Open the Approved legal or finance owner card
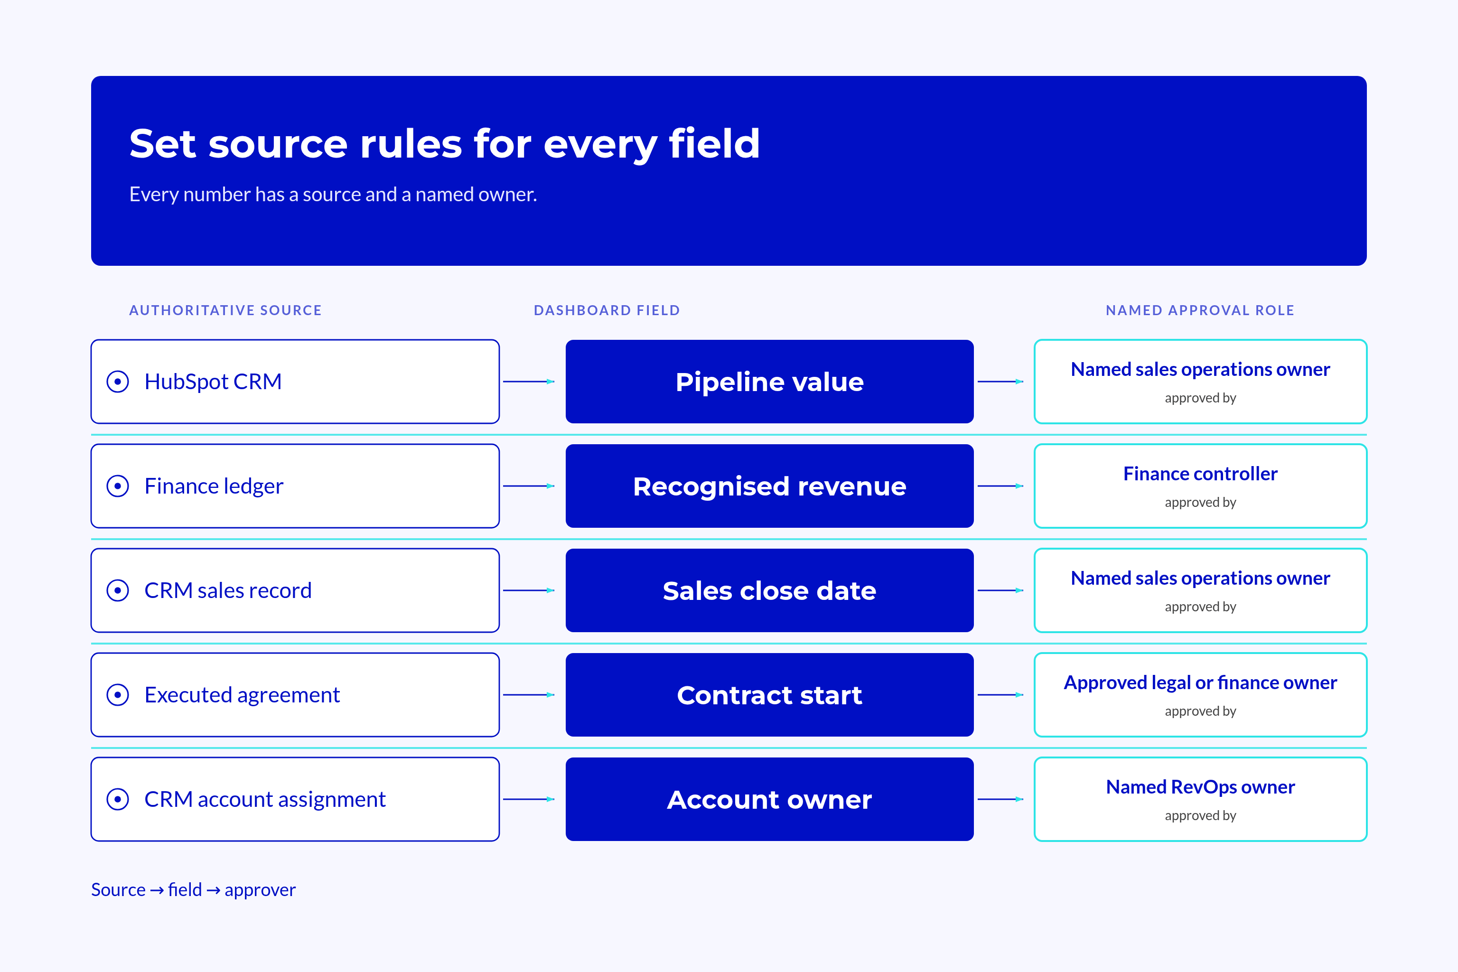Image resolution: width=1458 pixels, height=972 pixels. (x=1200, y=695)
